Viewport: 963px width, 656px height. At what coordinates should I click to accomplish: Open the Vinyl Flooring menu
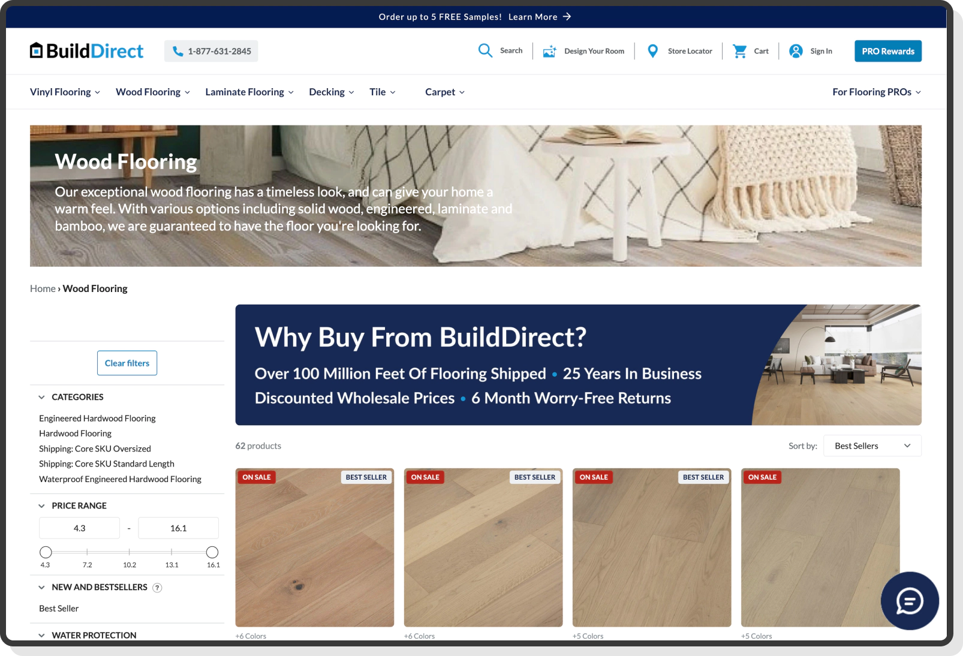(65, 92)
